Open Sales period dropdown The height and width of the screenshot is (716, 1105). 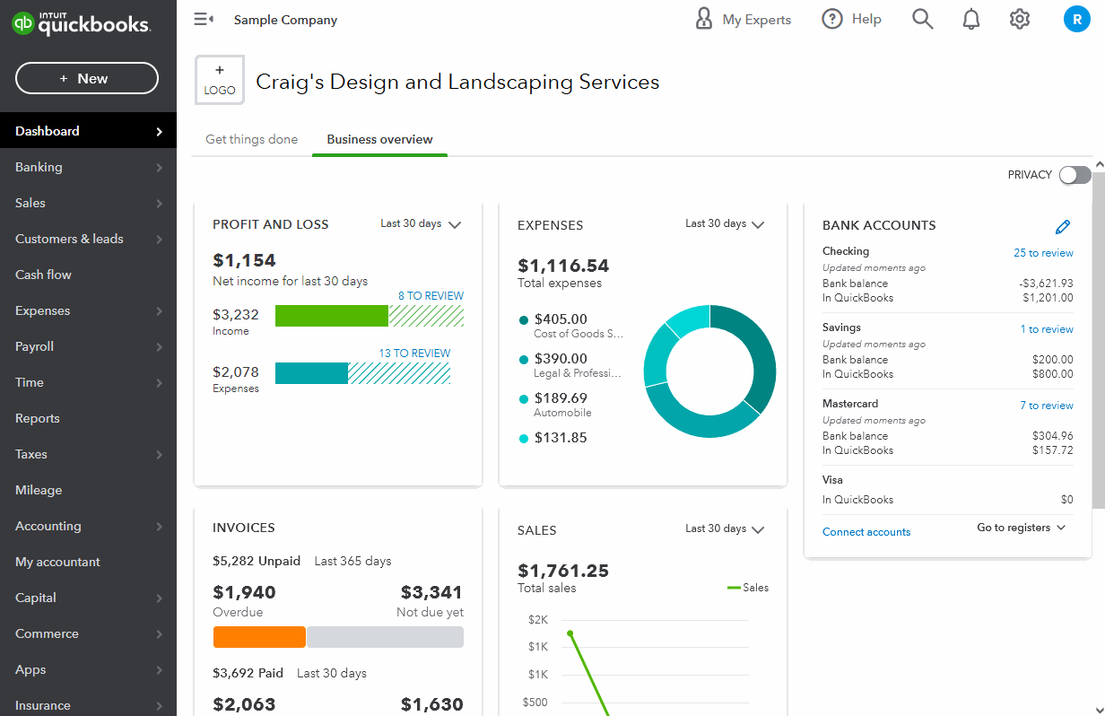pyautogui.click(x=726, y=529)
